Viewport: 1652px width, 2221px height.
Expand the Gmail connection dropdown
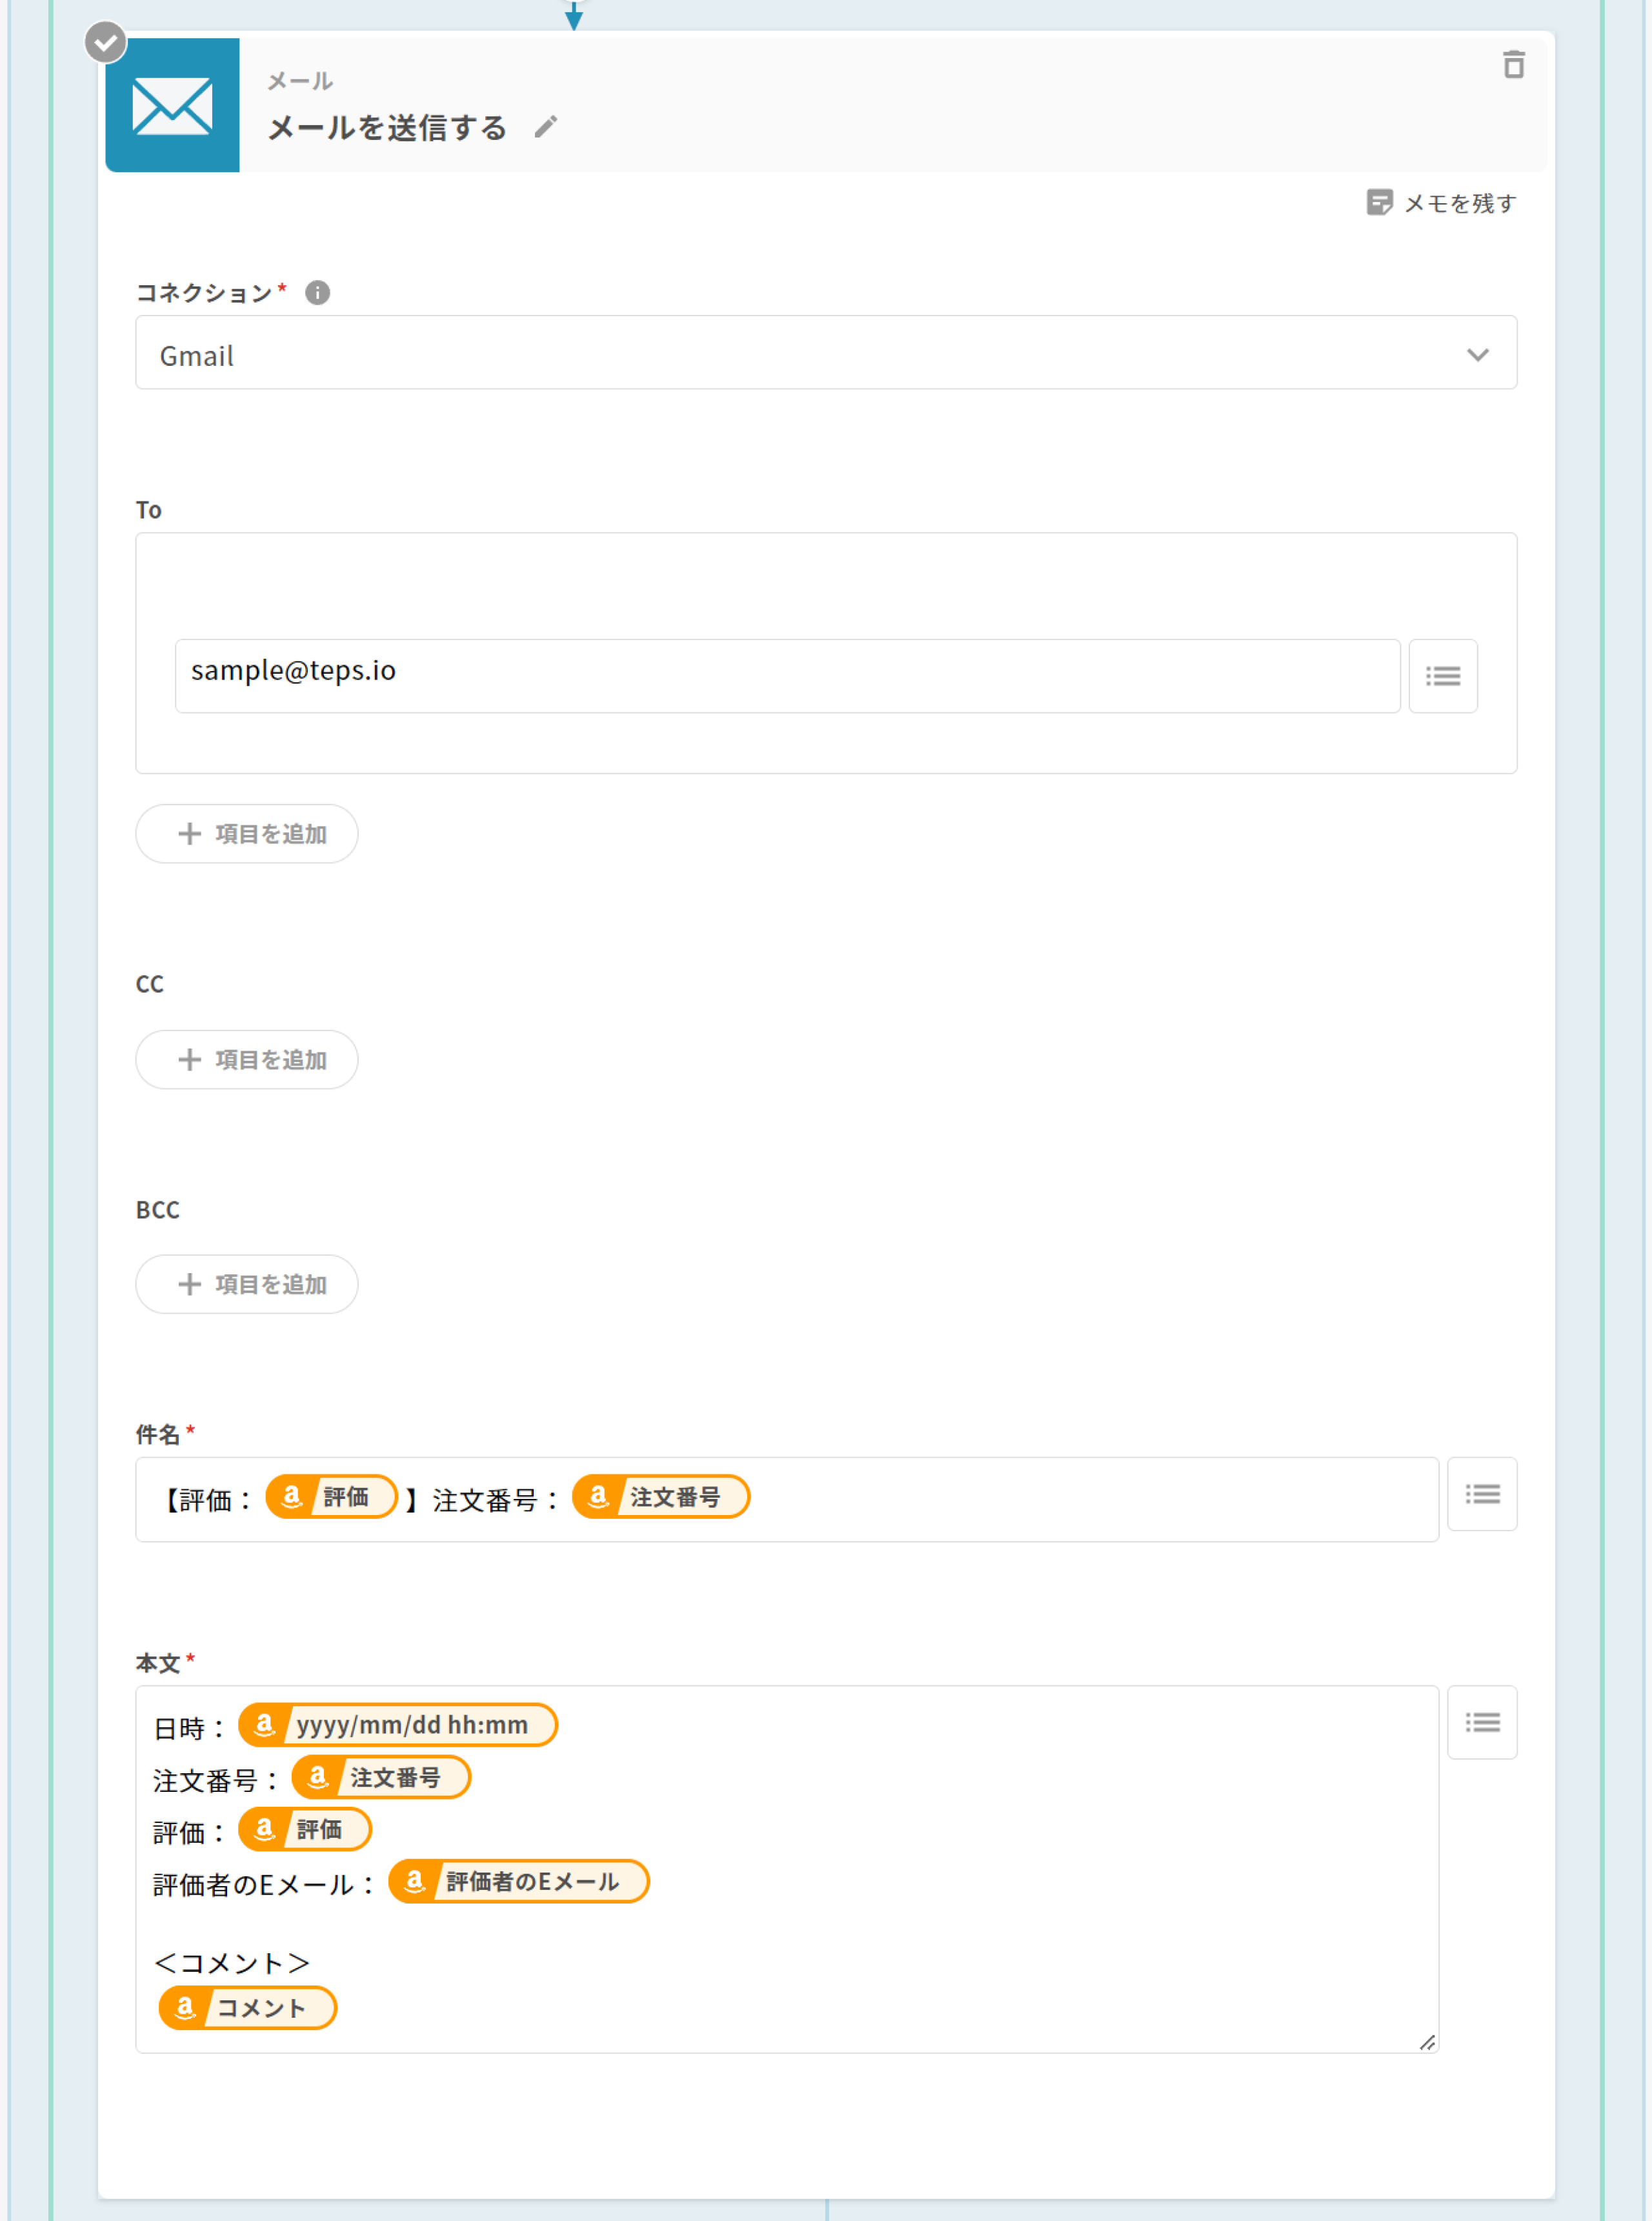tap(800, 353)
